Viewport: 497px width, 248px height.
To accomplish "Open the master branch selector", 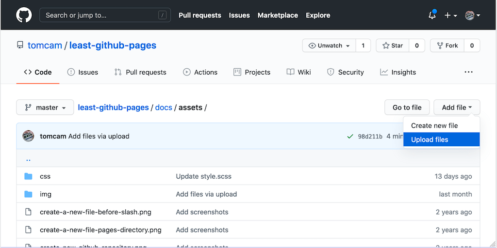I will 45,108.
